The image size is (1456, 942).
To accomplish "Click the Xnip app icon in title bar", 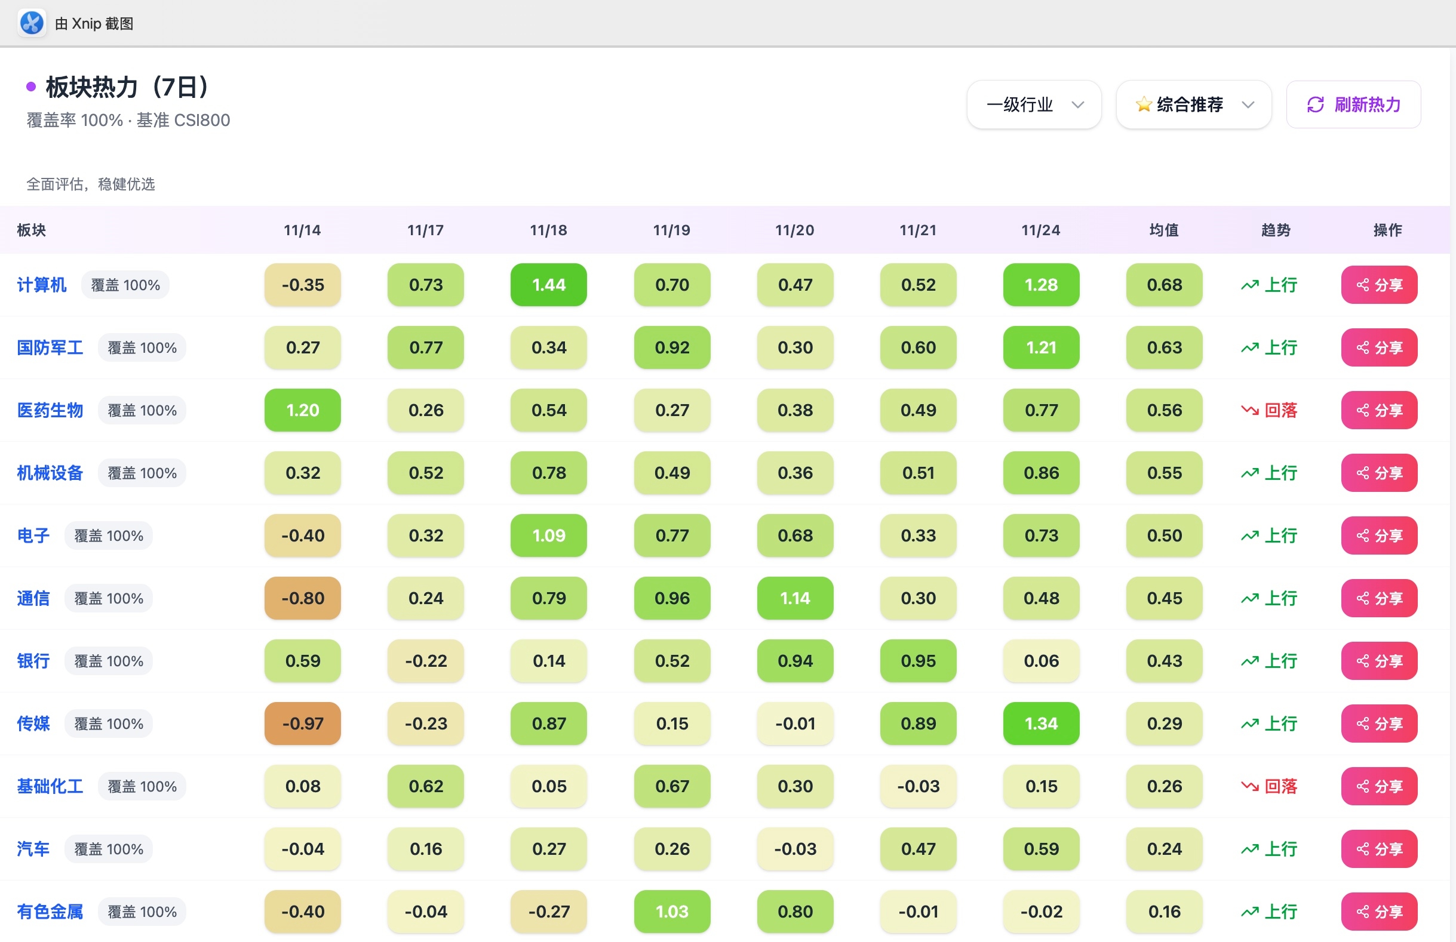I will [32, 23].
